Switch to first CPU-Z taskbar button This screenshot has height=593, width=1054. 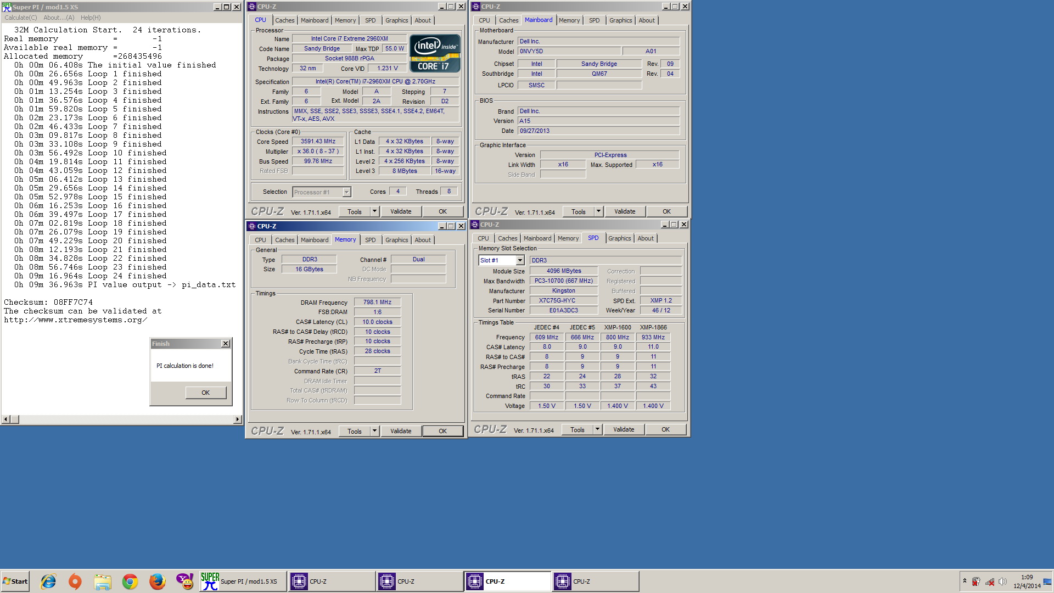point(331,581)
